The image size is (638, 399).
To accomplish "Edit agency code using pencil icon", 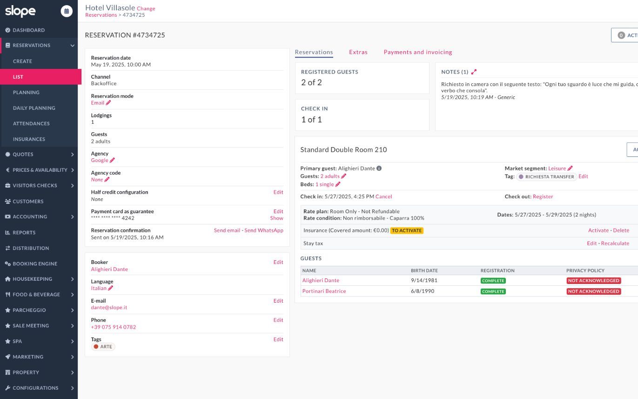I will point(107,180).
